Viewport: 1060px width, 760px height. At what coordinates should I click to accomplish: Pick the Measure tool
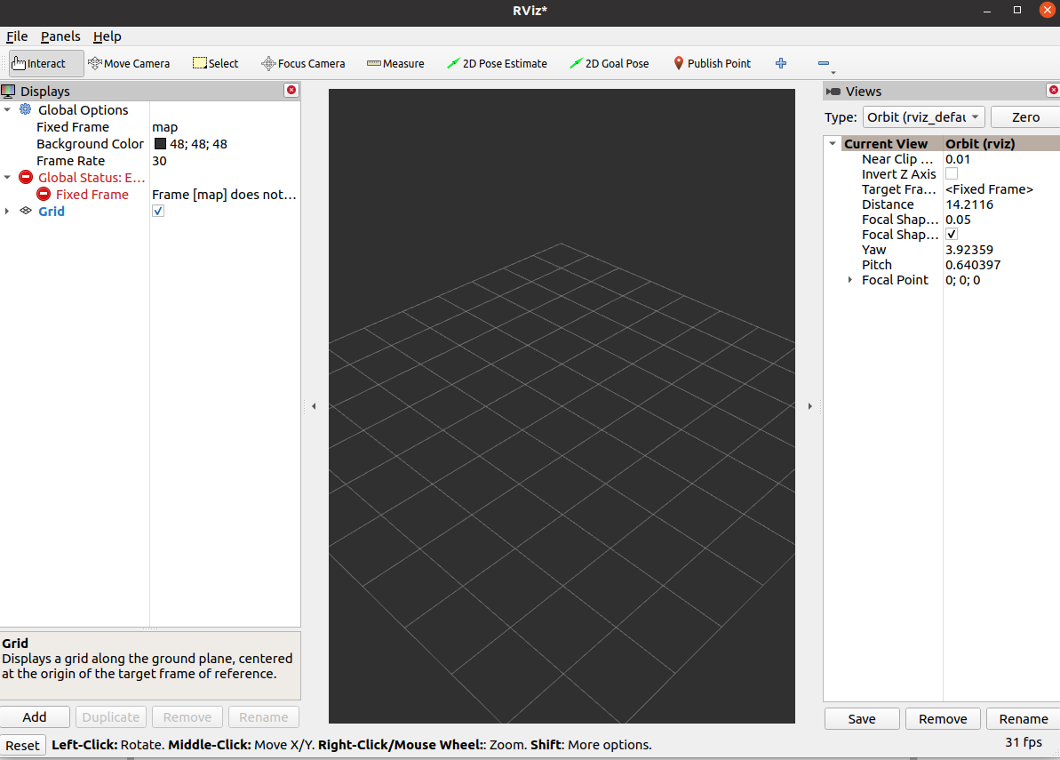[395, 63]
